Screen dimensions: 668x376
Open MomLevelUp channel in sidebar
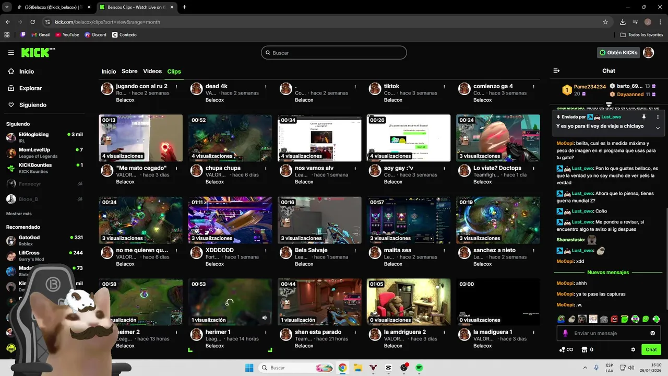[x=44, y=152]
